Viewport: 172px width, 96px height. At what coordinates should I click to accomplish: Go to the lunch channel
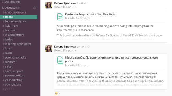[x=8, y=48]
